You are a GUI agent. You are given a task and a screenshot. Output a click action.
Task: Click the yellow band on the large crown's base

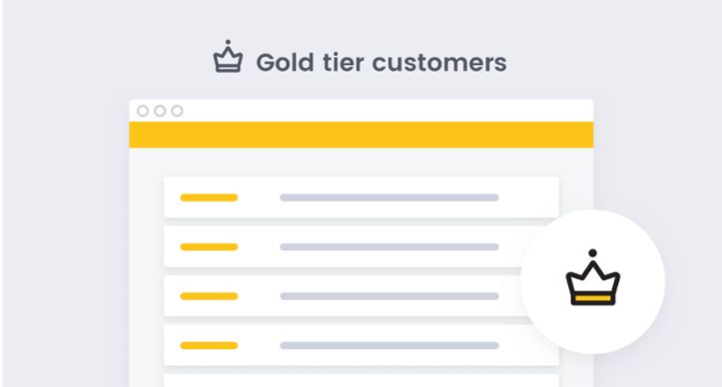tap(592, 298)
